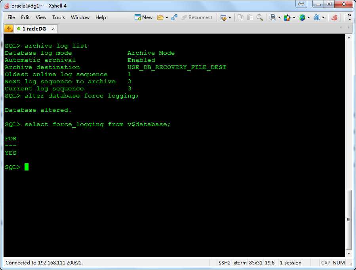Expand the Encoding globe dropdown arrow
The height and width of the screenshot is (270, 356).
(308, 17)
